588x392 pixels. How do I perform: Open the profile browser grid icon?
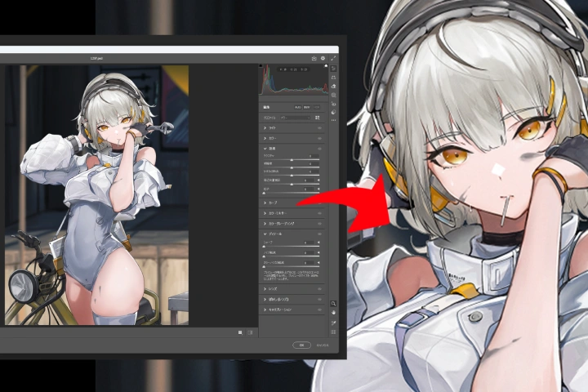pos(317,118)
